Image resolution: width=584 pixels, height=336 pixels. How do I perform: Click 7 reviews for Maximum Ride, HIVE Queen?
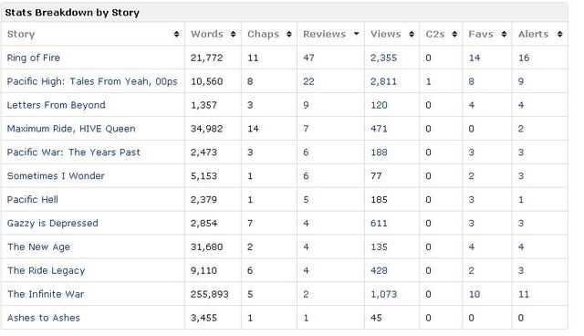click(x=306, y=129)
